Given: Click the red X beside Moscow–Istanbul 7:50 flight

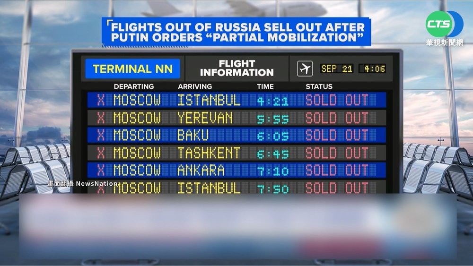Looking at the screenshot, I should point(101,188).
